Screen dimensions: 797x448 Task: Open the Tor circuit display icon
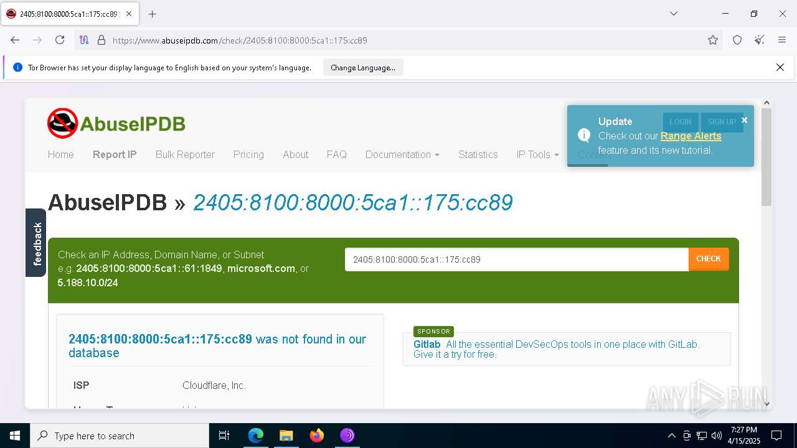[x=84, y=40]
